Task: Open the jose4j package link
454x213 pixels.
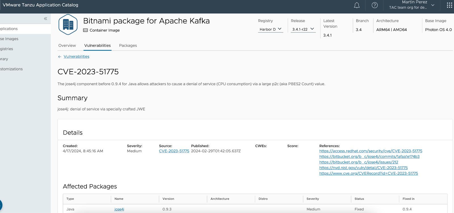Action: point(119,209)
